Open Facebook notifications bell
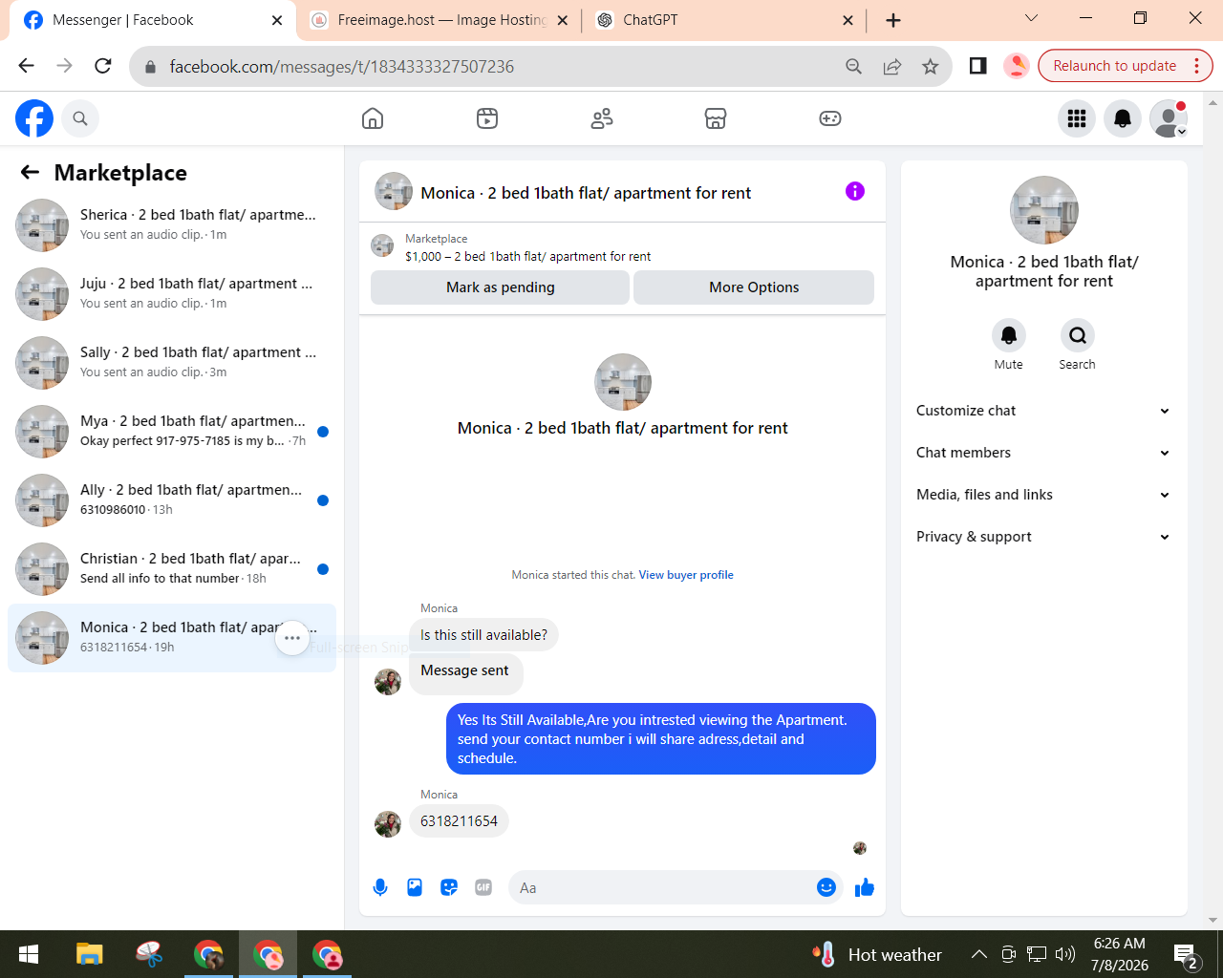Image resolution: width=1223 pixels, height=978 pixels. [1123, 118]
